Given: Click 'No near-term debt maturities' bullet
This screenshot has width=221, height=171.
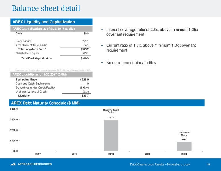Looking at the screenshot, I should [131, 63].
